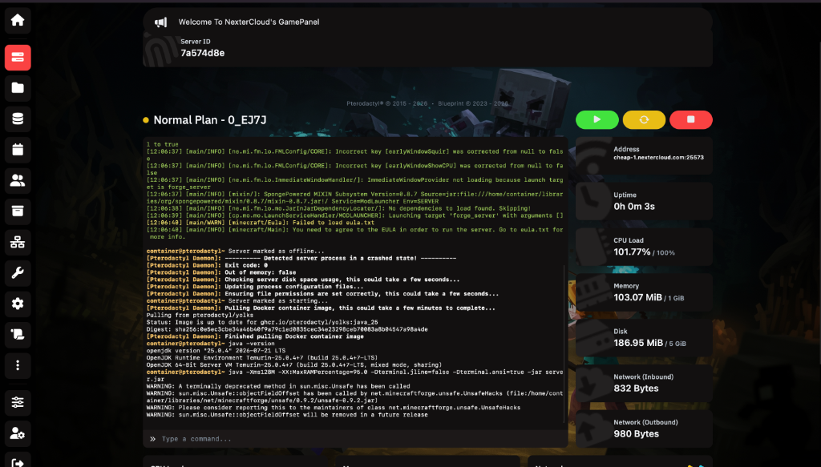Click the announcement megaphone icon

(160, 22)
